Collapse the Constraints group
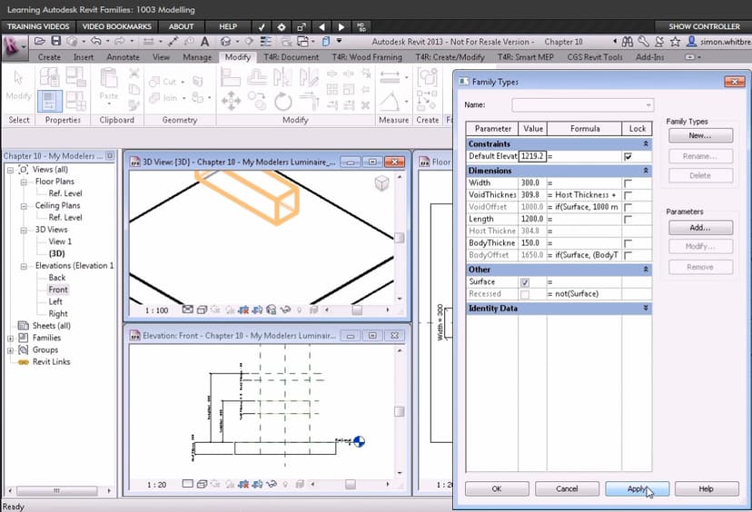This screenshot has width=752, height=512. pyautogui.click(x=646, y=143)
